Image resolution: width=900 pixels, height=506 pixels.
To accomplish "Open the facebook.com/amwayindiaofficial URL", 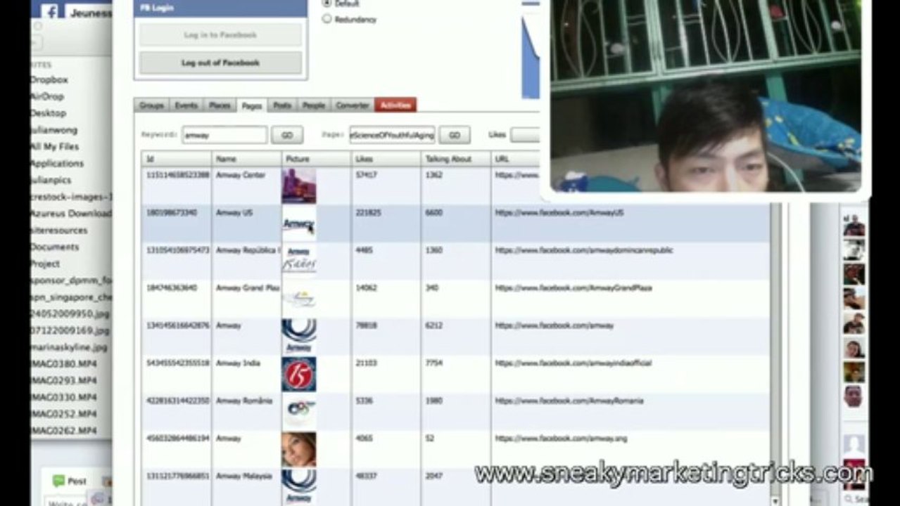I will 573,363.
